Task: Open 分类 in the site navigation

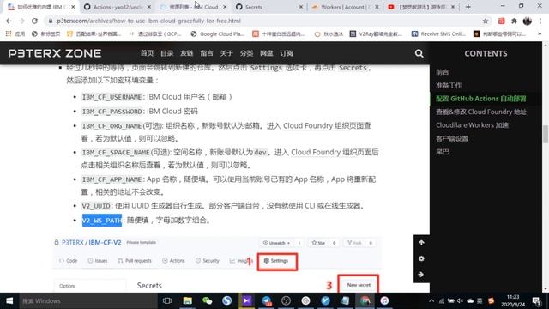Action: click(x=246, y=53)
